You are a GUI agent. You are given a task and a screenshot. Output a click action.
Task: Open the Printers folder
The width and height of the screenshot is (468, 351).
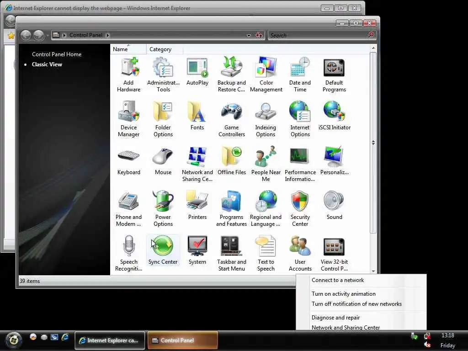coord(197,205)
